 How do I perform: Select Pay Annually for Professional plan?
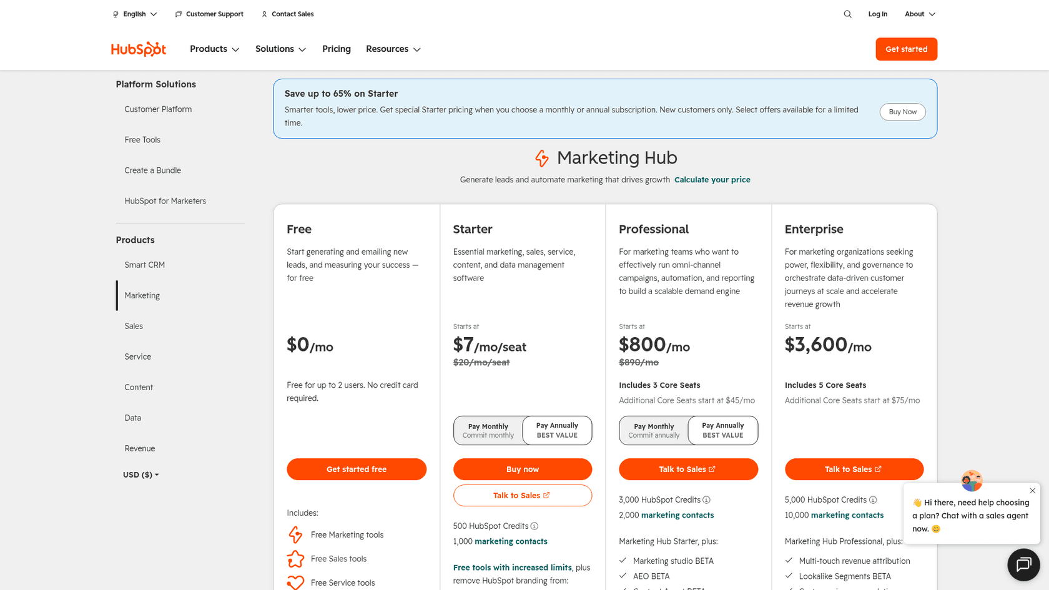click(723, 430)
